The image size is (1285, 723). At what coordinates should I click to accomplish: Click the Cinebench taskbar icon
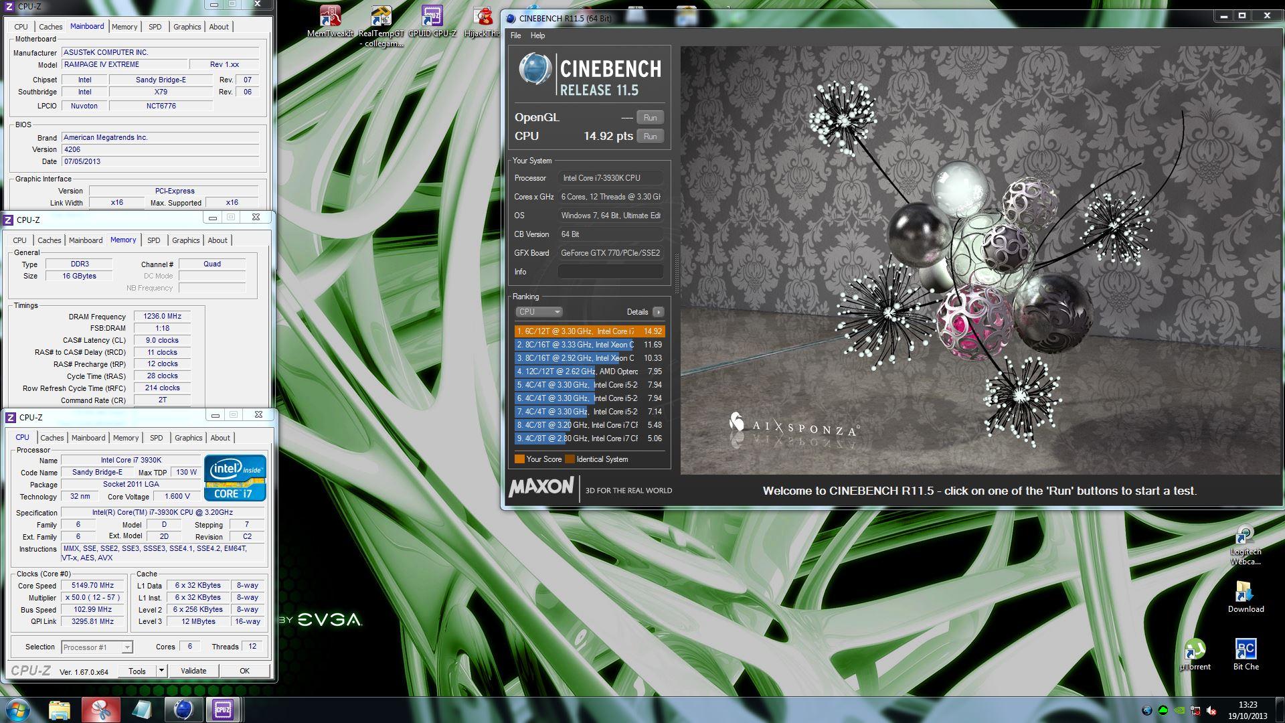coord(183,710)
